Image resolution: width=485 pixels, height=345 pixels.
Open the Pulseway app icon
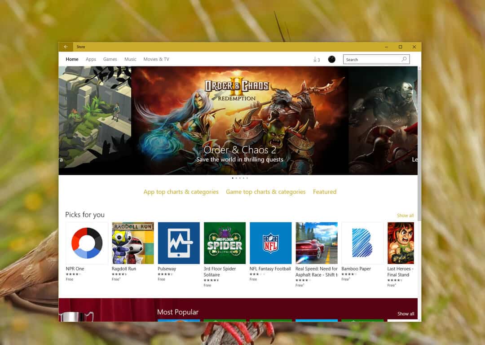pyautogui.click(x=179, y=243)
